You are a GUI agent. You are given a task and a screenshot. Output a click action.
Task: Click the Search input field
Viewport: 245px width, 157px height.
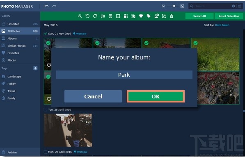click(213, 6)
